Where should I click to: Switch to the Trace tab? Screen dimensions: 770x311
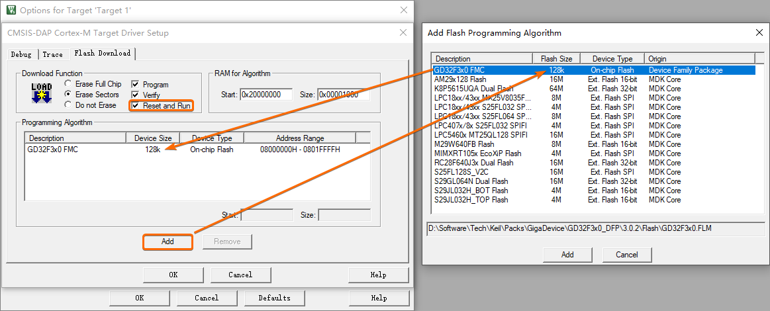52,54
